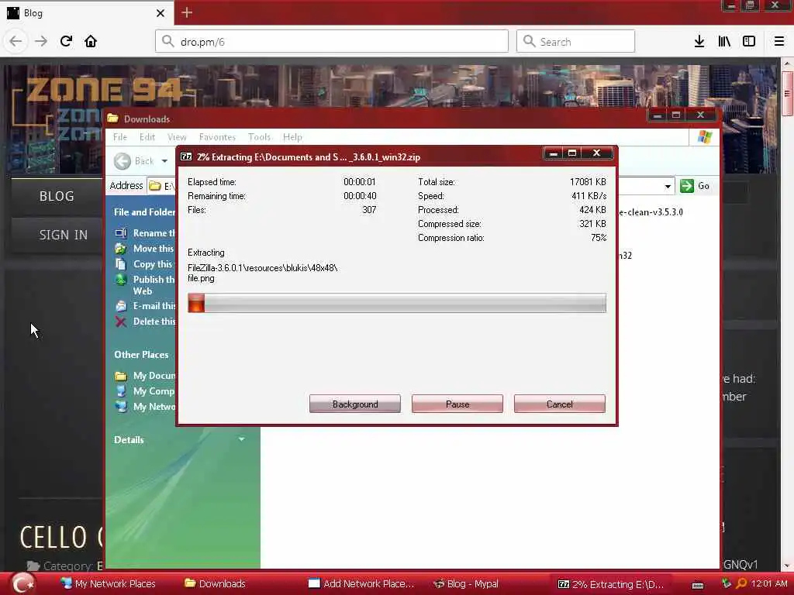This screenshot has height=595, width=794.
Task: Expand the Address bar dropdown arrow
Action: (x=668, y=186)
